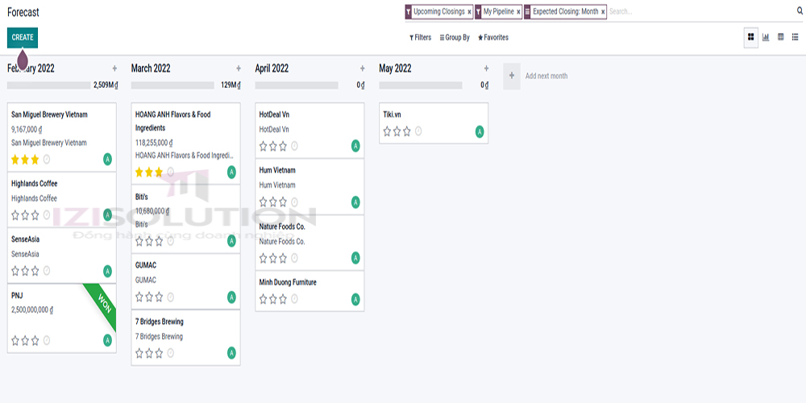Click salesperson avatar on Tiki.vn card
Image resolution: width=806 pixels, height=403 pixels.
(x=480, y=131)
